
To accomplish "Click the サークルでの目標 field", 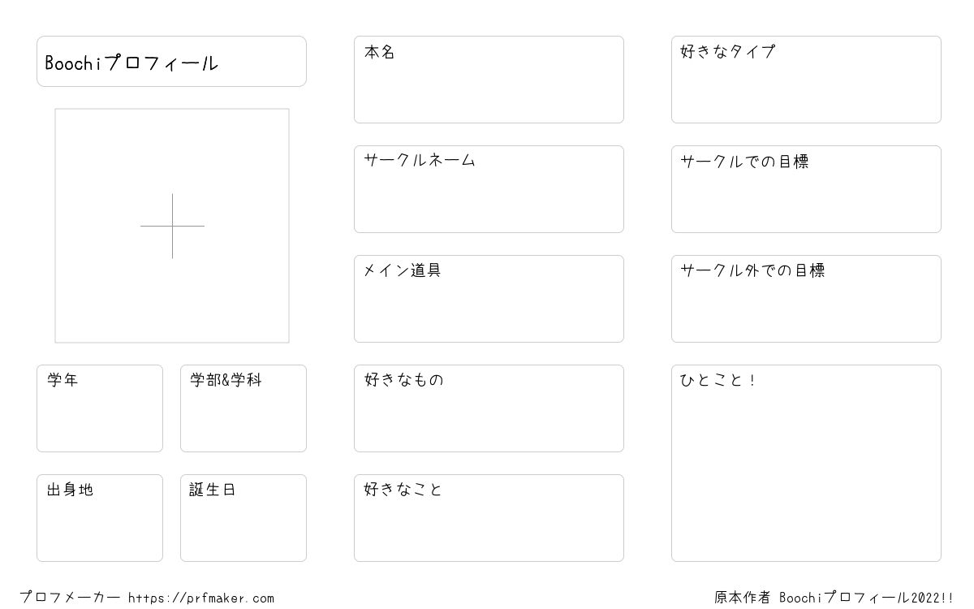I will (x=806, y=189).
